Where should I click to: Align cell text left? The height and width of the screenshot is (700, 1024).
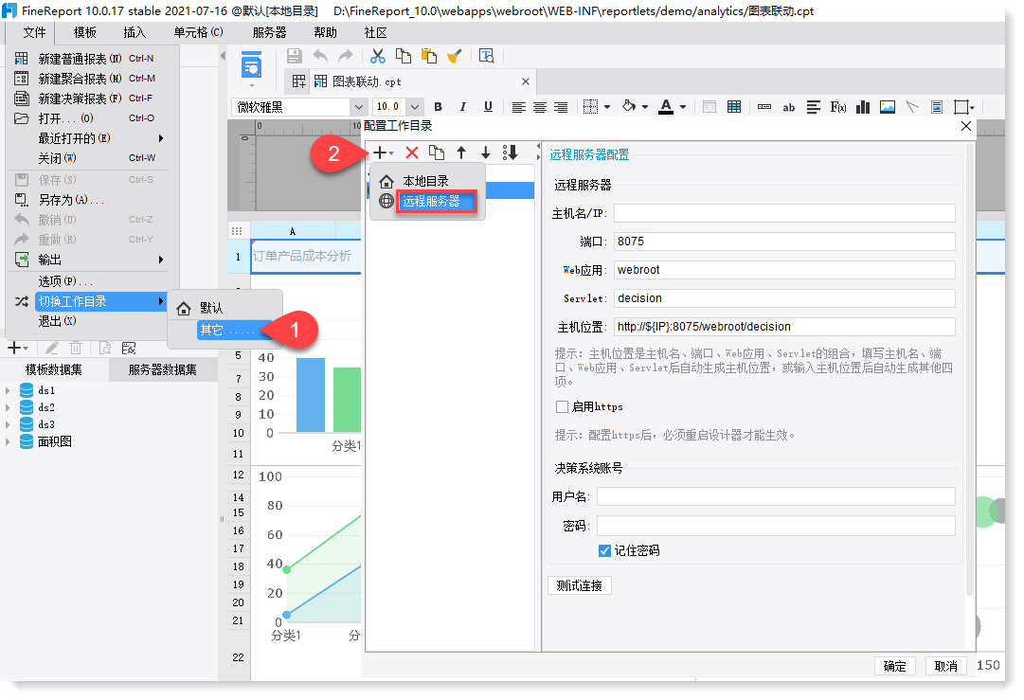(519, 107)
